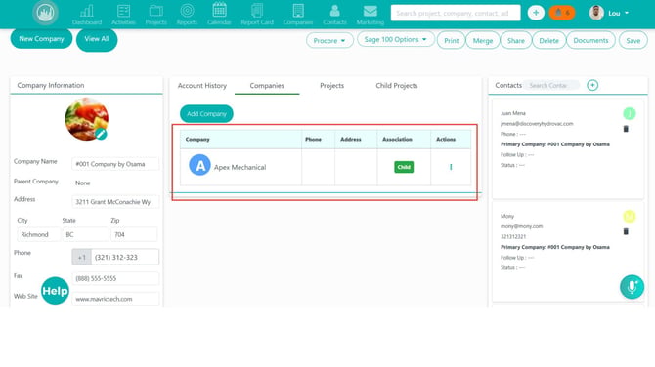This screenshot has height=367, width=655.
Task: Edit the Phone number field
Action: pyautogui.click(x=125, y=257)
